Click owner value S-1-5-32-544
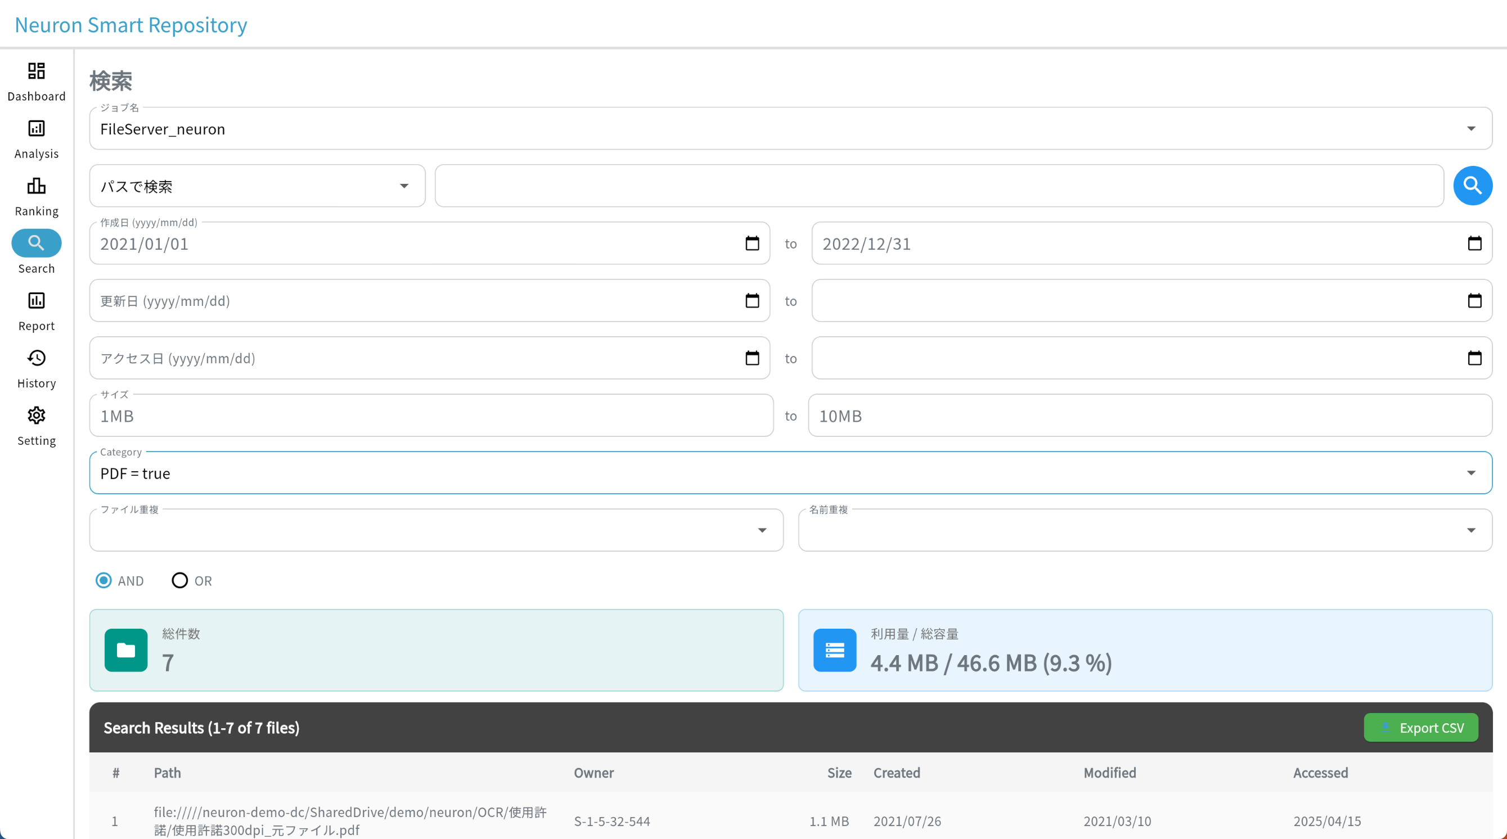The image size is (1507, 839). click(612, 821)
